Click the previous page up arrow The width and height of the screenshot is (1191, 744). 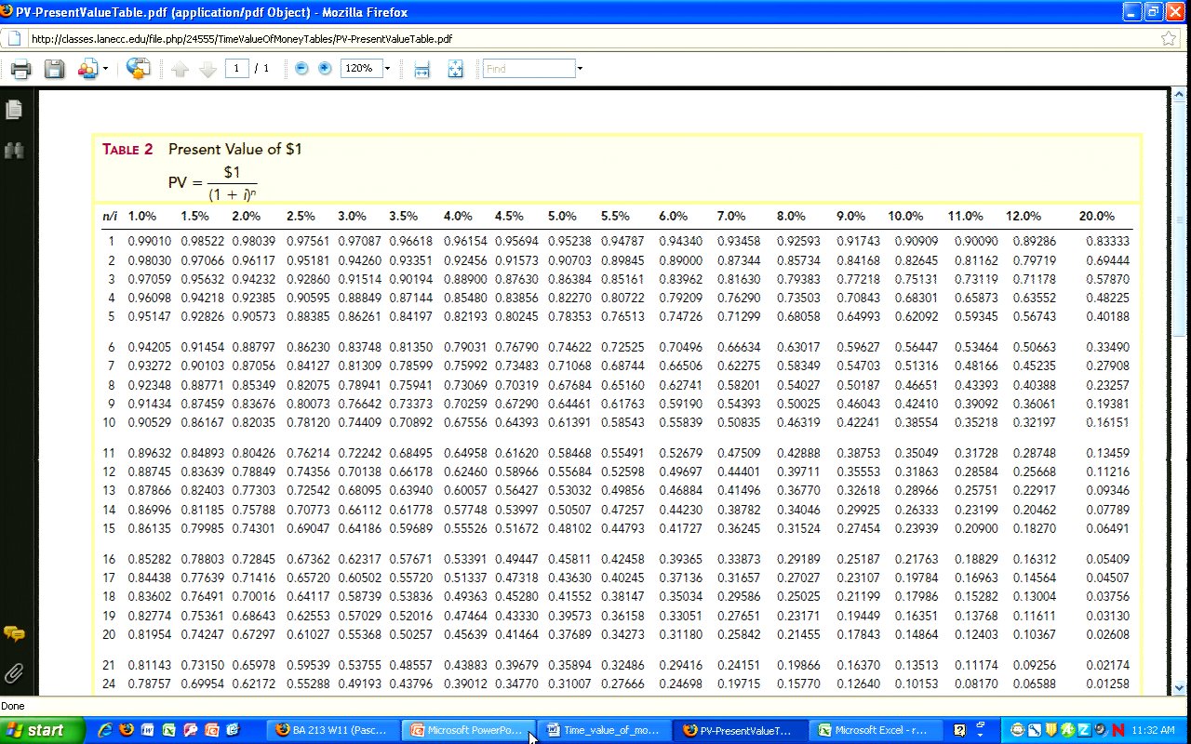(x=180, y=69)
